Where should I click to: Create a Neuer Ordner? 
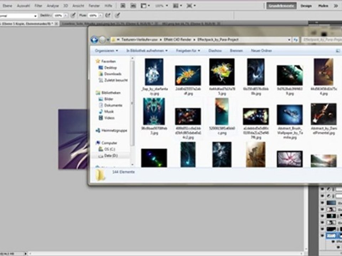coord(261,51)
